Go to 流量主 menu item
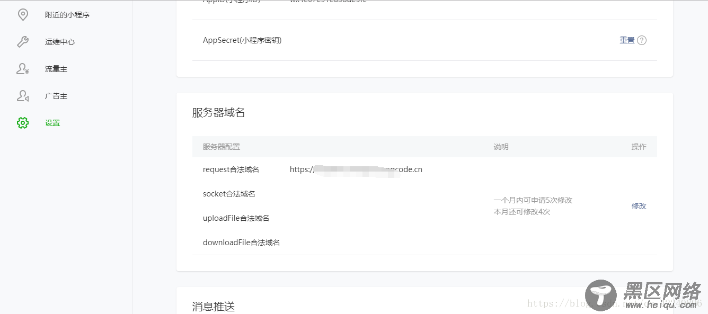Image resolution: width=708 pixels, height=314 pixels. [56, 69]
